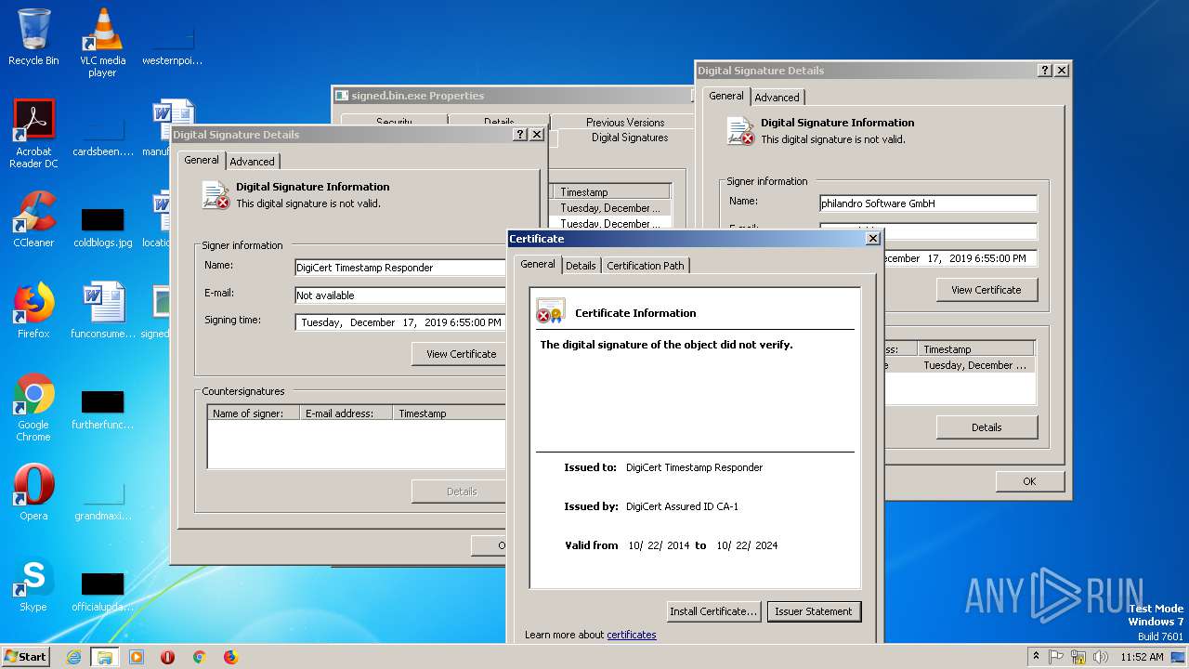Select the westernpoi desktop file

point(172,46)
